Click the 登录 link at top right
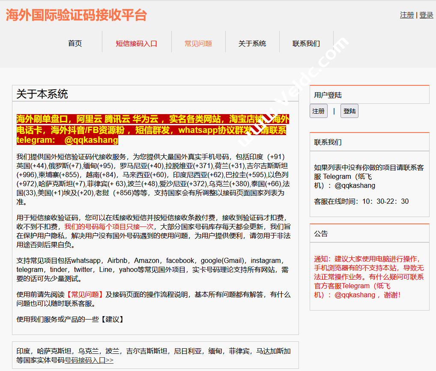This screenshot has width=436, height=371. click(x=426, y=15)
